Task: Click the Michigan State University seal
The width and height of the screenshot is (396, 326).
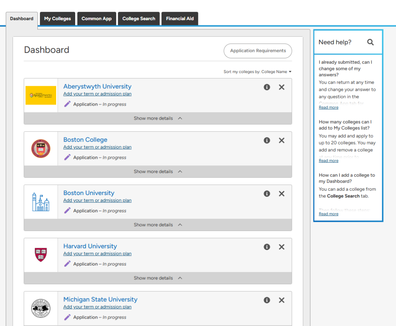Action: [41, 308]
